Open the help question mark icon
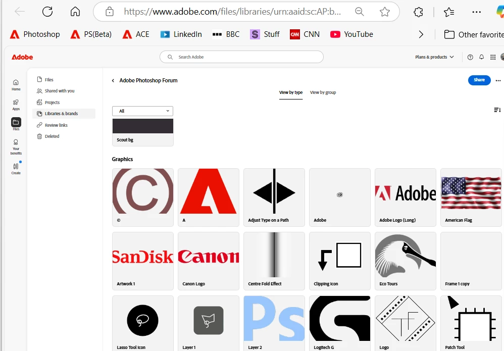504x351 pixels. [470, 57]
